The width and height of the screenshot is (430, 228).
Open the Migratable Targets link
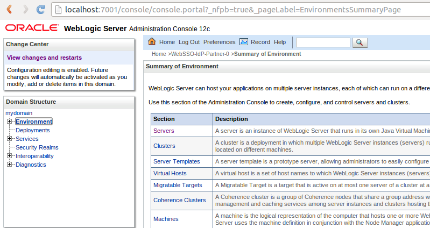coord(178,185)
